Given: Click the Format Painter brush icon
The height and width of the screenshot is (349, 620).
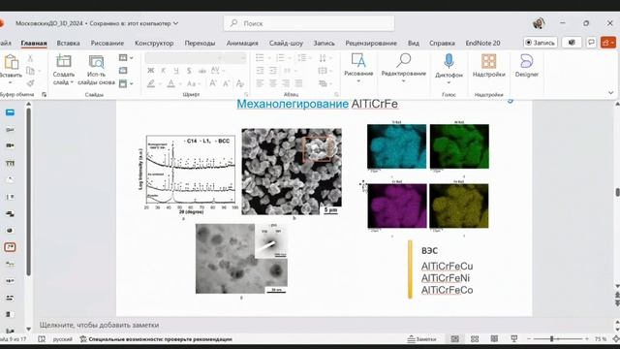Looking at the screenshot, I should (x=30, y=83).
